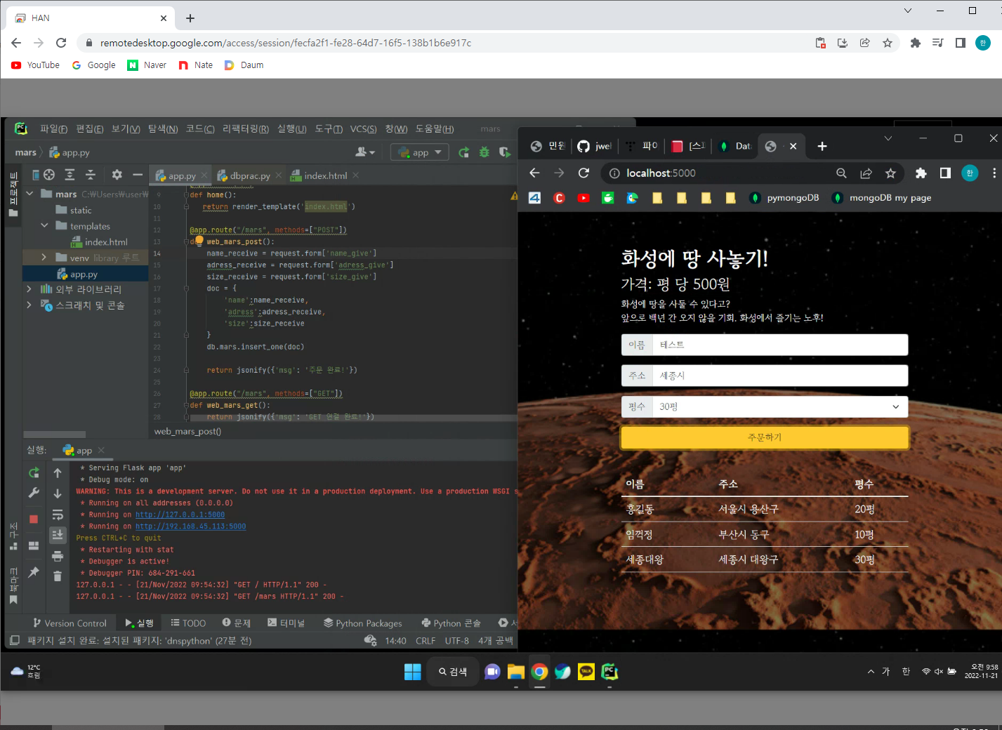The image size is (1002, 730).
Task: Select the static folder
Action: coord(74,210)
